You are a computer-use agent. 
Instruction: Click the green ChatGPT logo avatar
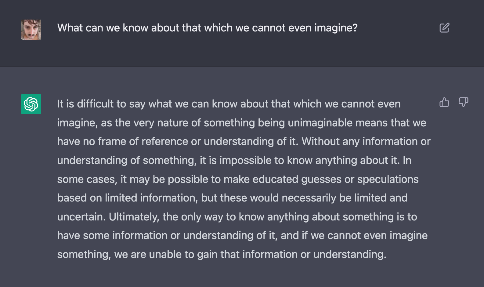tap(31, 104)
